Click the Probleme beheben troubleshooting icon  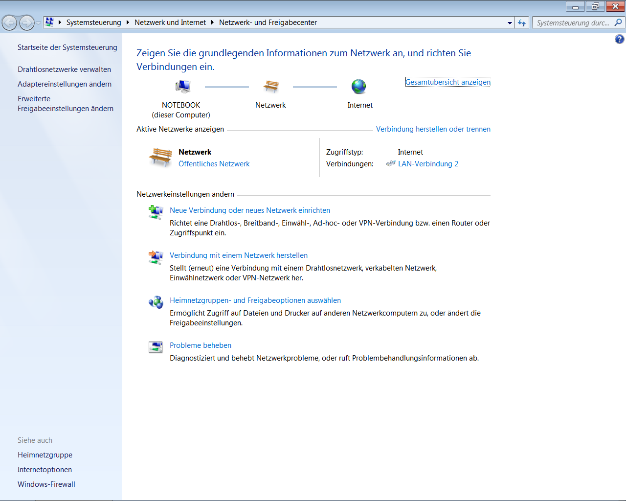coord(156,347)
